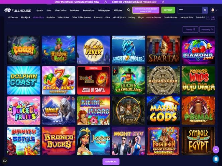Viewport: 222px width, 166px height.
Task: Click the Load More button
Action: tap(111, 162)
